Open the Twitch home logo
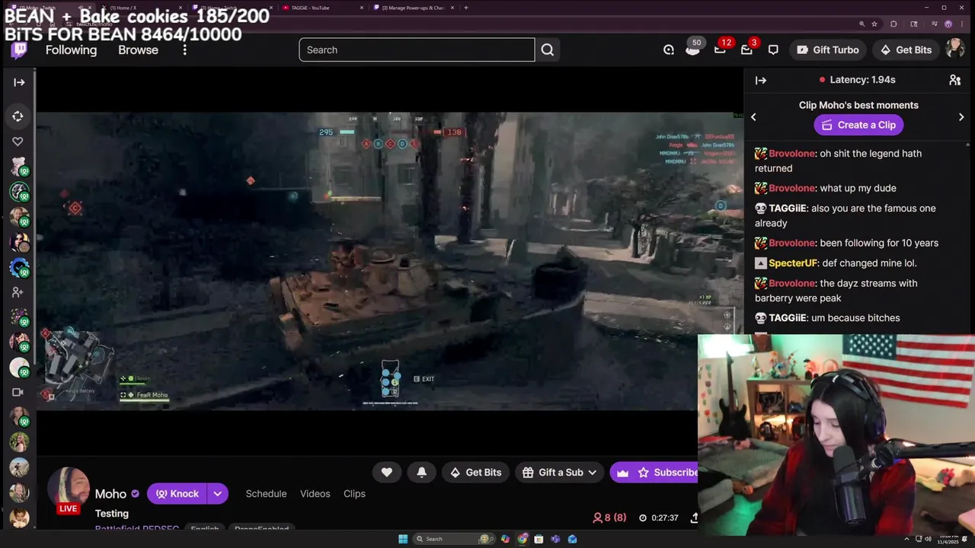The width and height of the screenshot is (975, 548). tap(19, 50)
